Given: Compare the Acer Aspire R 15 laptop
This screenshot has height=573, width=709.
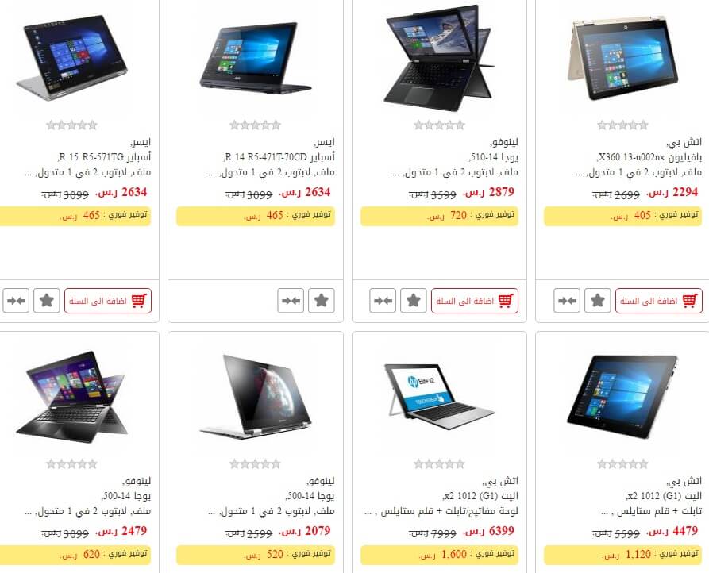Looking at the screenshot, I should [16, 301].
